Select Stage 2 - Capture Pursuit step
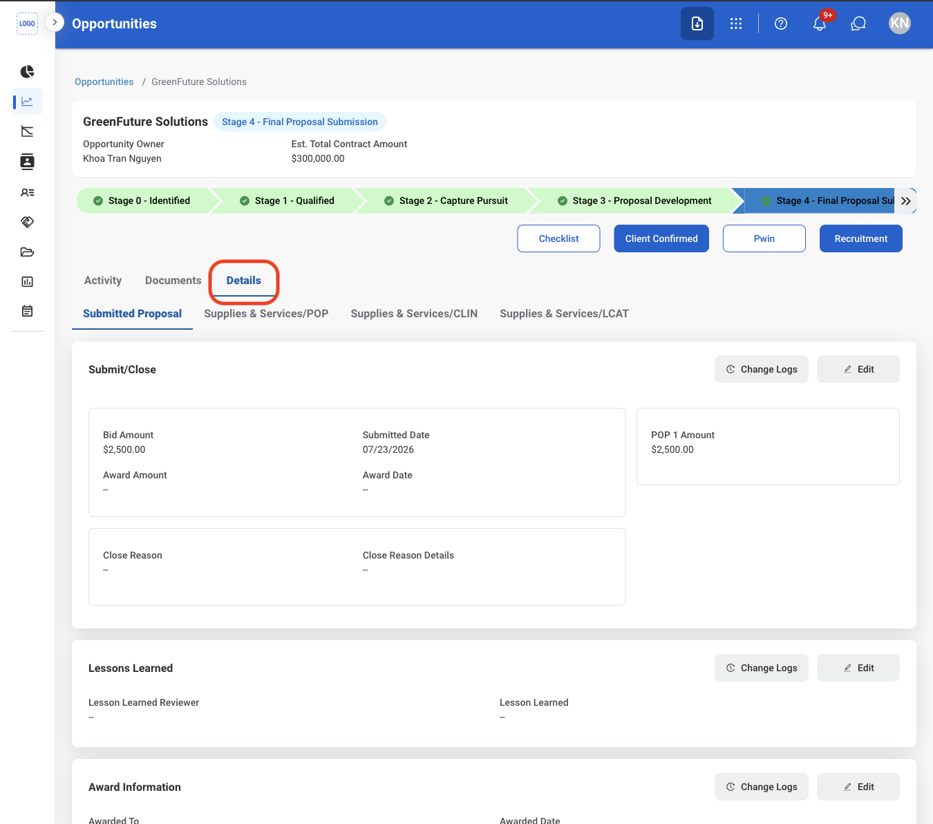 pyautogui.click(x=446, y=200)
